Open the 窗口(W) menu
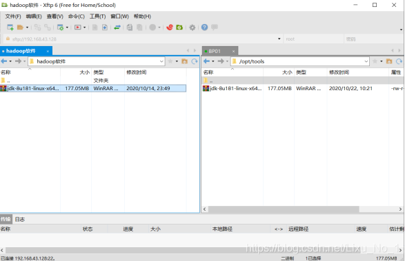 point(119,17)
